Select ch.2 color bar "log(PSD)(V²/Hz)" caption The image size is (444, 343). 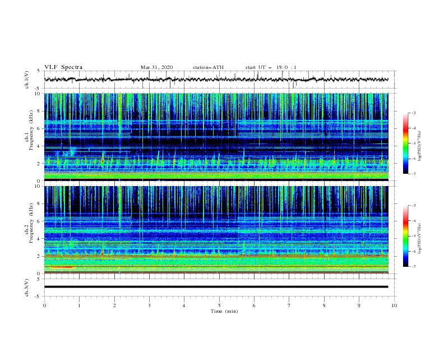(420, 239)
